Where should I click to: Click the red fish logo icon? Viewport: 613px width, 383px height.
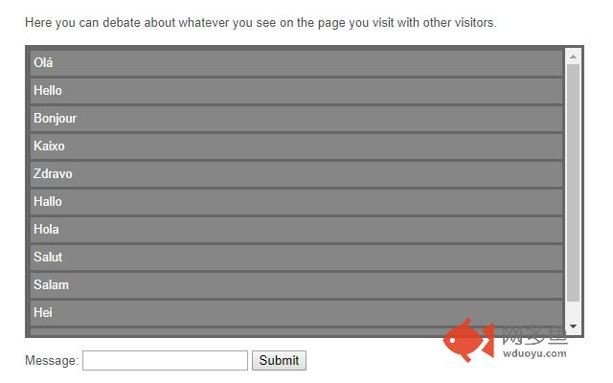465,341
